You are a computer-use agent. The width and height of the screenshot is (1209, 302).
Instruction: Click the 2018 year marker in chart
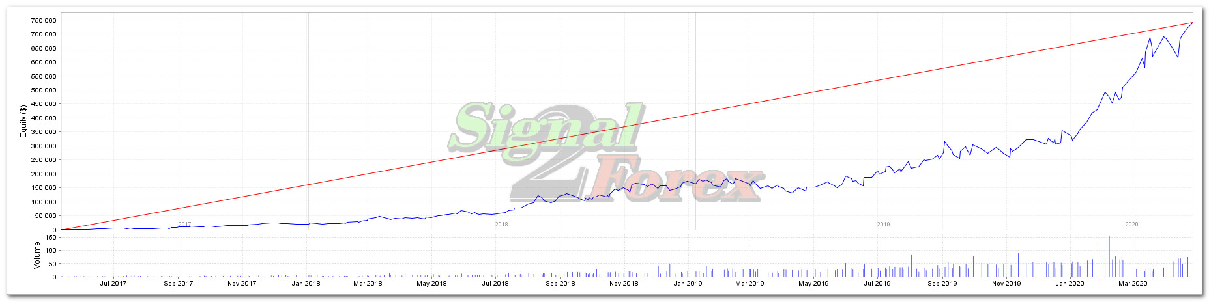click(501, 225)
